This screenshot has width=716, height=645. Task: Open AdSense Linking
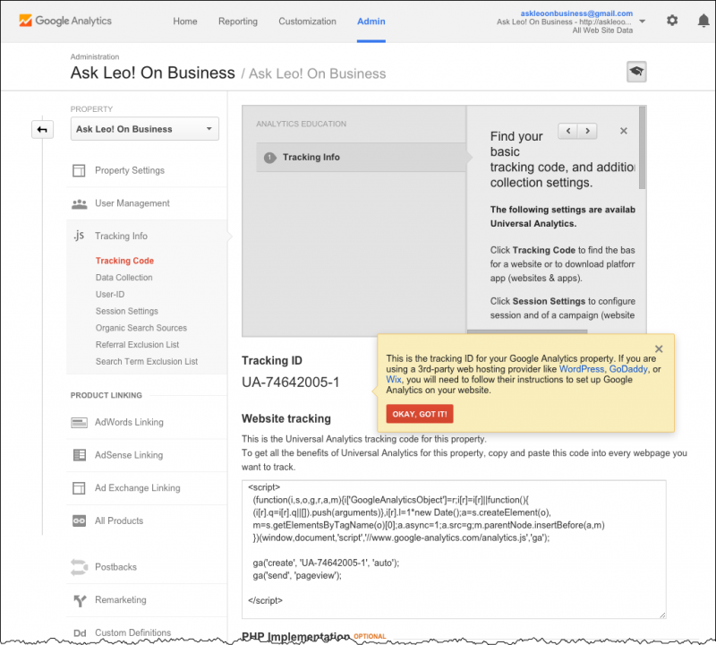(x=129, y=455)
